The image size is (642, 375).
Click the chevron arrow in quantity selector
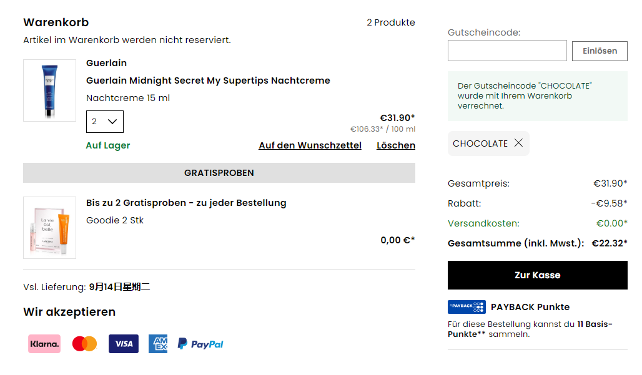pos(112,122)
